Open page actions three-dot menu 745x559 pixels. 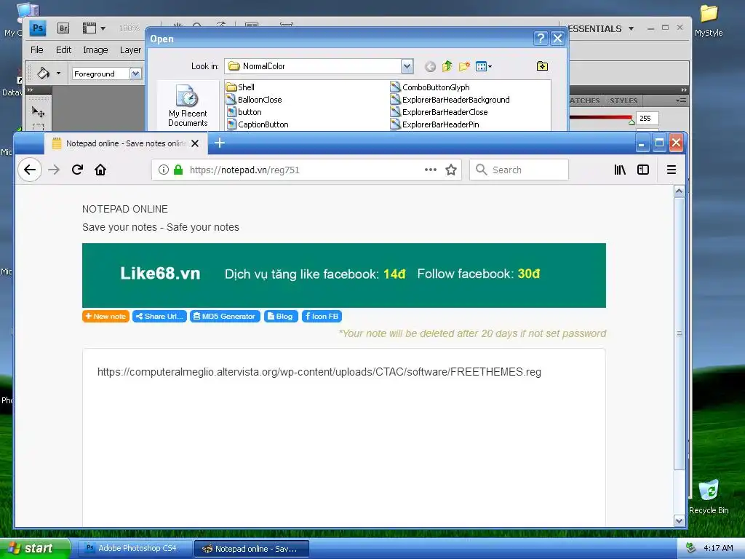coord(431,170)
